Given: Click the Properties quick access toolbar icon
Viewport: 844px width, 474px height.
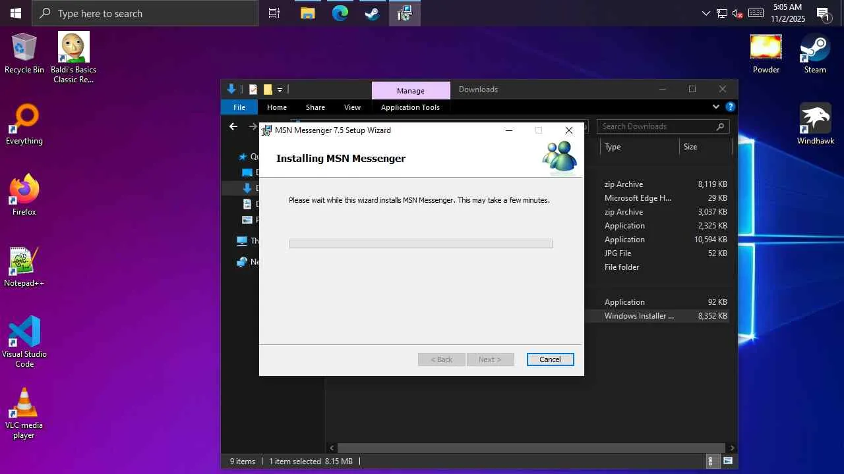Looking at the screenshot, I should pos(253,90).
